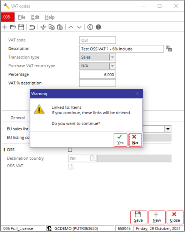Expand Purchase VAT return type dropdown
This screenshot has height=232, width=185.
point(112,66)
